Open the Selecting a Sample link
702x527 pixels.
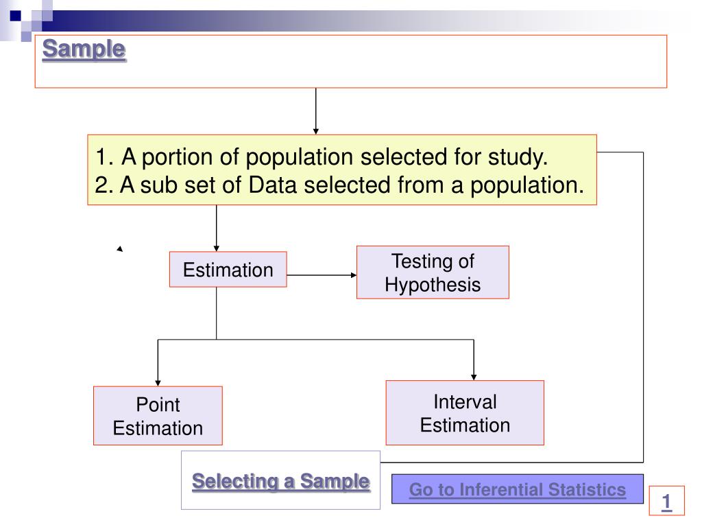click(280, 481)
